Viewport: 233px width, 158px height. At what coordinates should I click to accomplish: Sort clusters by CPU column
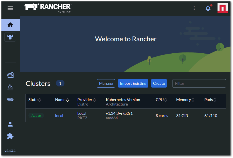click(161, 100)
